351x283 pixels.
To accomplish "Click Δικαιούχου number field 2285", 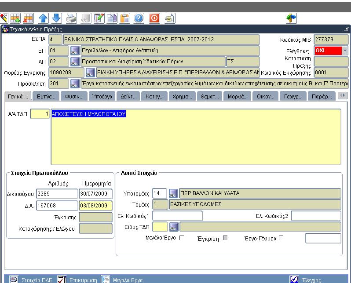I will point(57,194).
